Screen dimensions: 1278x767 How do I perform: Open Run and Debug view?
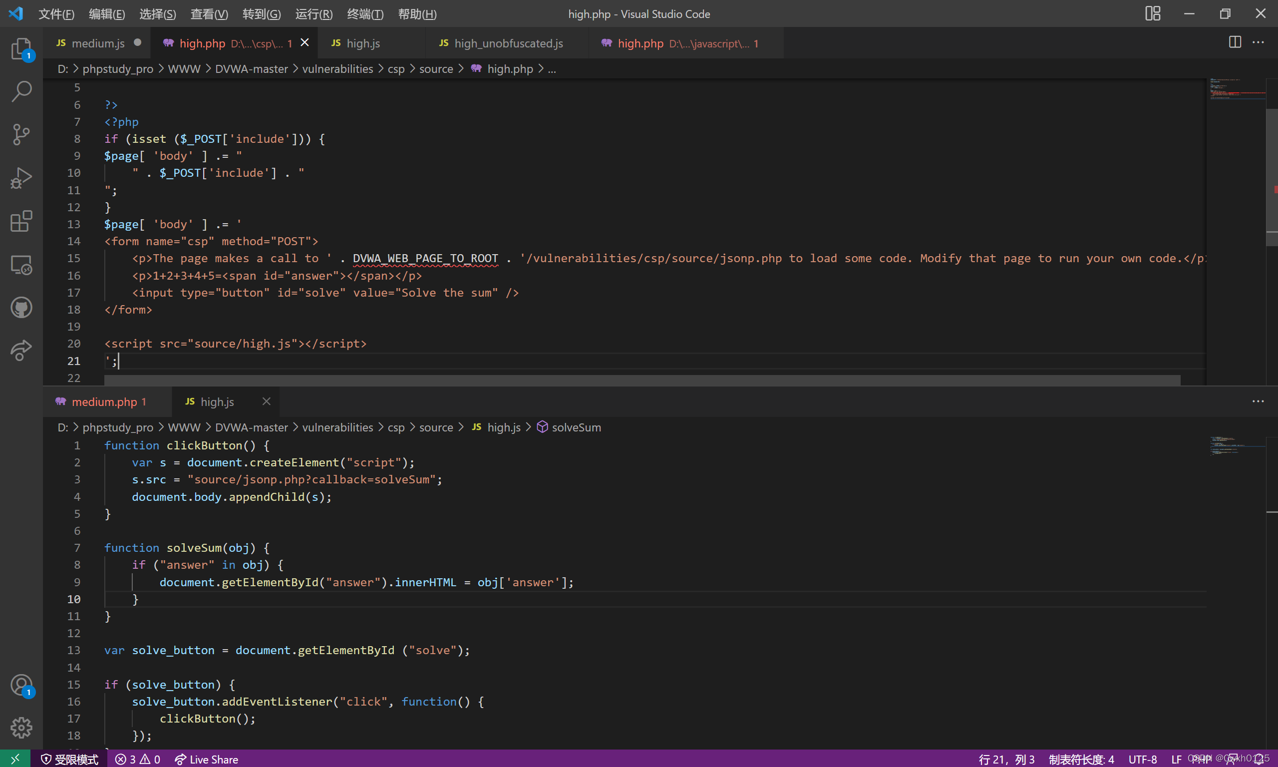point(21,178)
